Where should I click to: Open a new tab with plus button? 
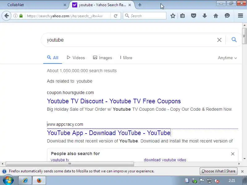[140, 5]
